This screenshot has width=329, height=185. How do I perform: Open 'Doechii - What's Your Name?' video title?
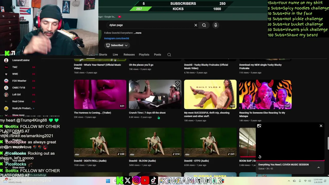pos(97,67)
